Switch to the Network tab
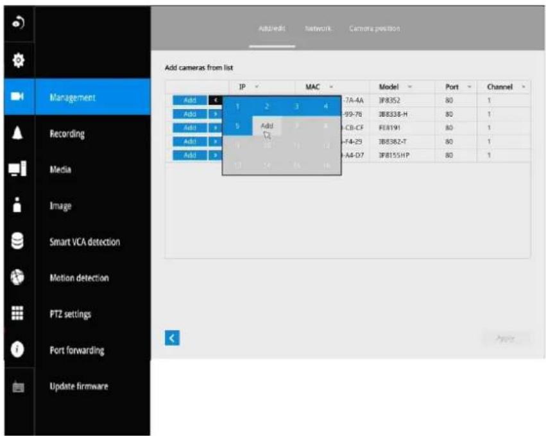Image resolution: width=546 pixels, height=436 pixels. coord(318,29)
